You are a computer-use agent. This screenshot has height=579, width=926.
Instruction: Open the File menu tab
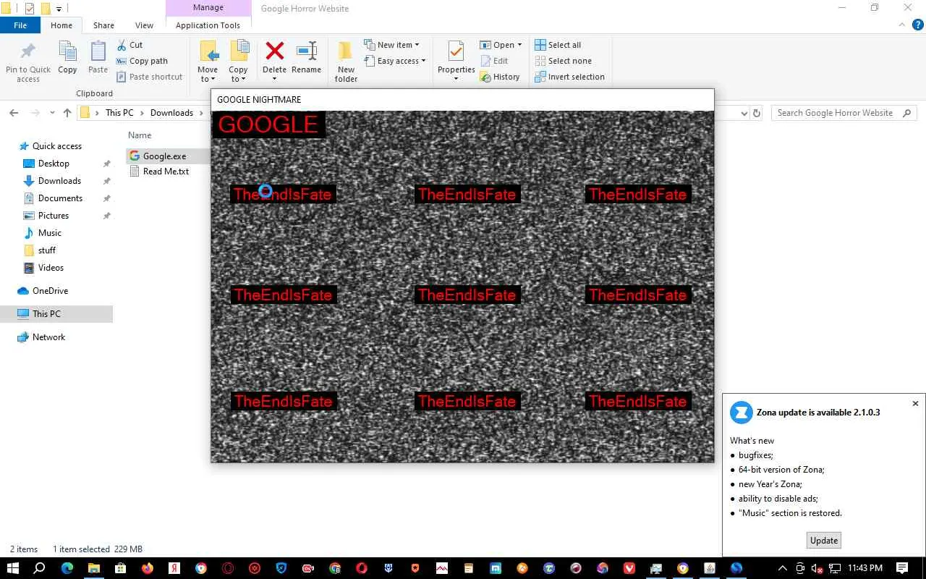point(20,25)
